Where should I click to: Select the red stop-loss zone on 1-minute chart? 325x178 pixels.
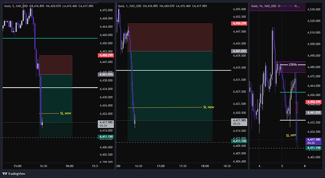pyautogui.click(x=170, y=37)
